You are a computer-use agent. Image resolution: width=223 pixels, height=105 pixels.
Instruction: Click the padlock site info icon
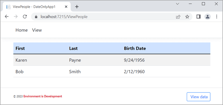[36, 17]
